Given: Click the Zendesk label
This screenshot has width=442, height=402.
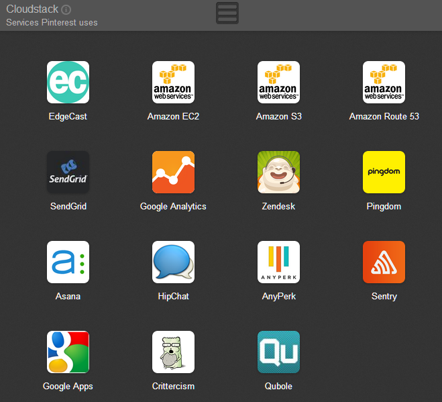Looking at the screenshot, I should [x=278, y=207].
